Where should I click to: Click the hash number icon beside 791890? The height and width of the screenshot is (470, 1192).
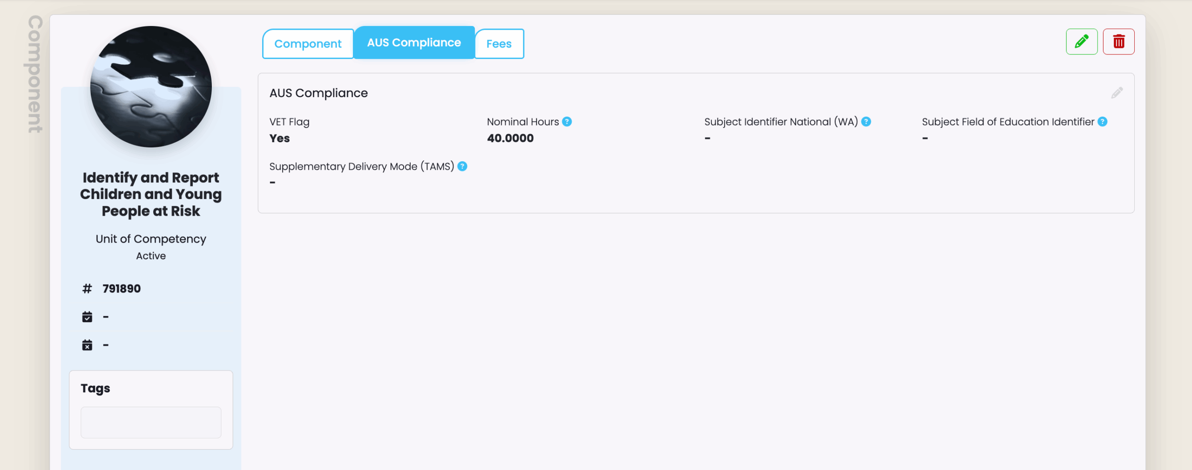pyautogui.click(x=87, y=289)
